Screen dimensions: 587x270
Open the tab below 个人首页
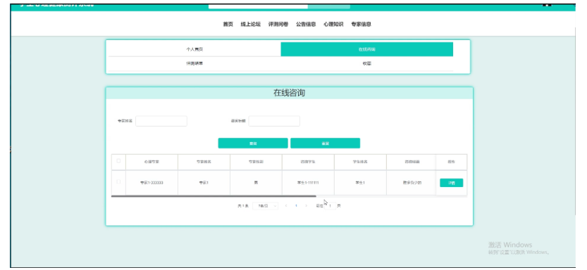click(194, 63)
